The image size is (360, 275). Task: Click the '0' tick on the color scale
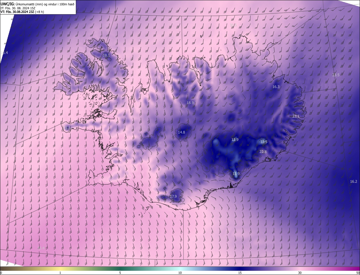[x=1, y=273]
